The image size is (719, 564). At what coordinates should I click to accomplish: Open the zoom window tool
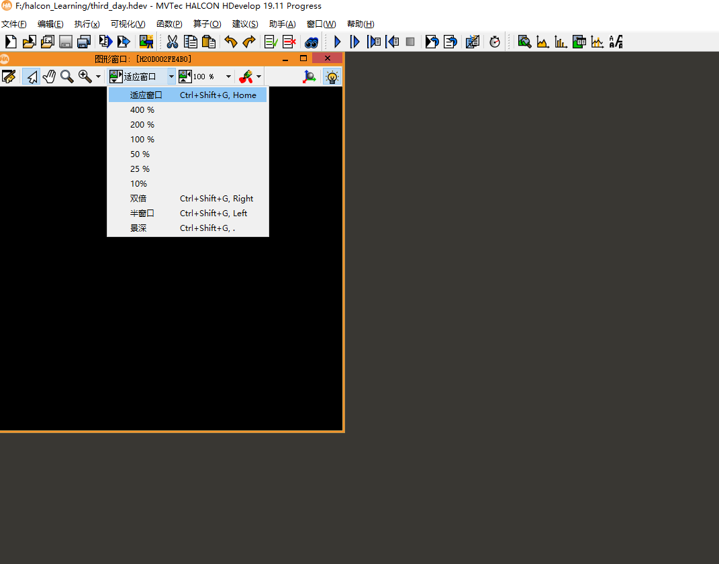click(x=524, y=42)
